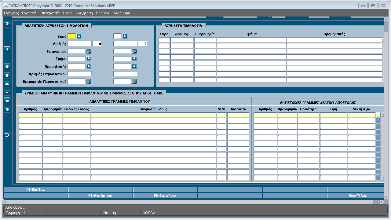The image size is (391, 220).
Task: Open calendar for first Ημερομηνία Παραστατικού field
Action: [x=89, y=81]
